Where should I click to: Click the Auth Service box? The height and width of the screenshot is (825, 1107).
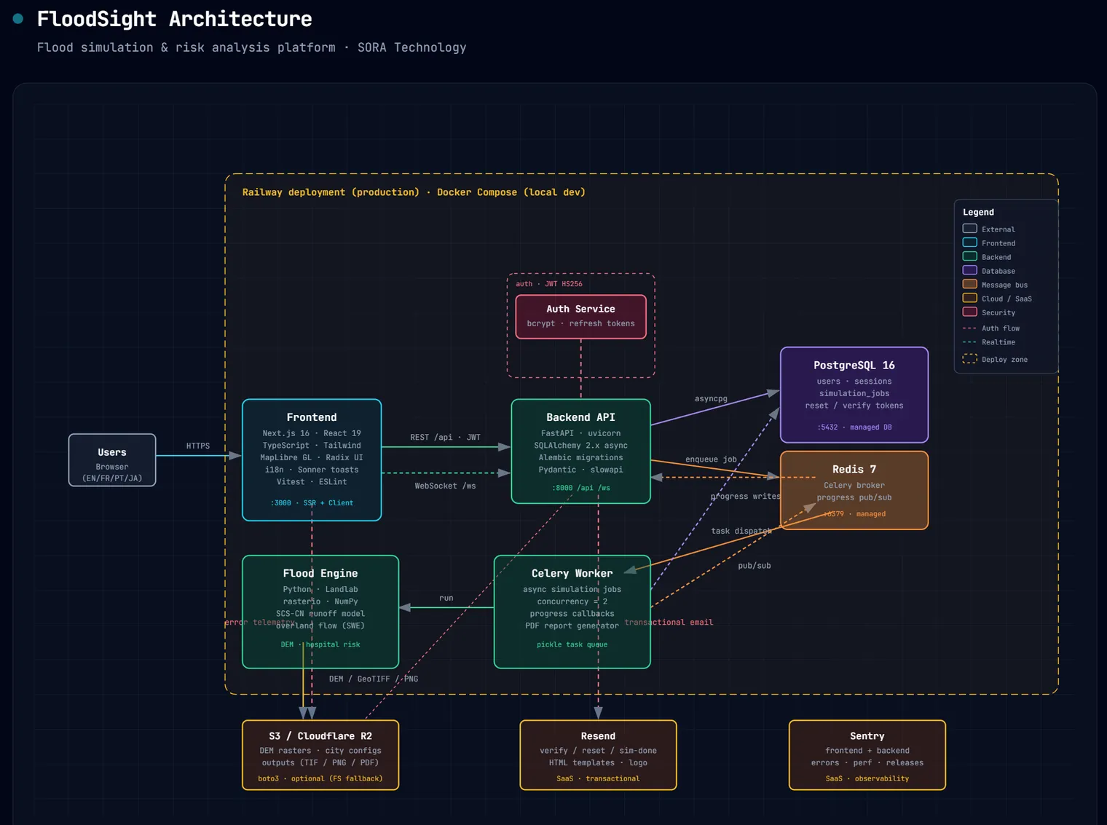580,317
